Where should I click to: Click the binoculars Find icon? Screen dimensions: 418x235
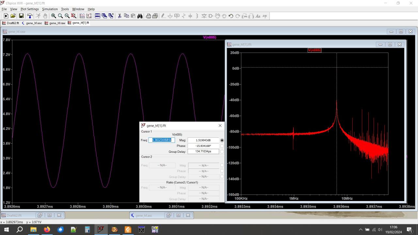(140, 16)
